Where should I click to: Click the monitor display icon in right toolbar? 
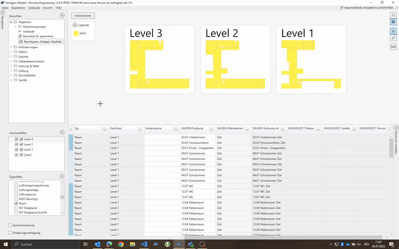(x=393, y=22)
